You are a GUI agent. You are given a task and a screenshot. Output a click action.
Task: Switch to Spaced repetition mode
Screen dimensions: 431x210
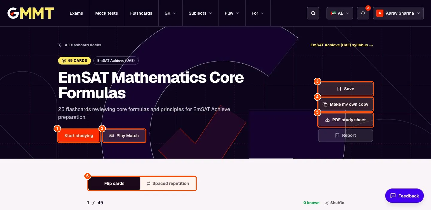click(x=168, y=183)
